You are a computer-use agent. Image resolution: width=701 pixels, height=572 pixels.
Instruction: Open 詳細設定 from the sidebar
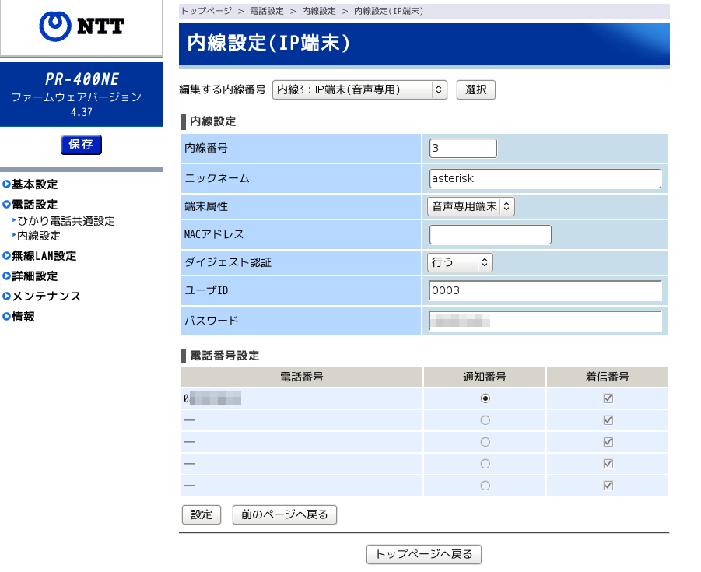point(33,276)
